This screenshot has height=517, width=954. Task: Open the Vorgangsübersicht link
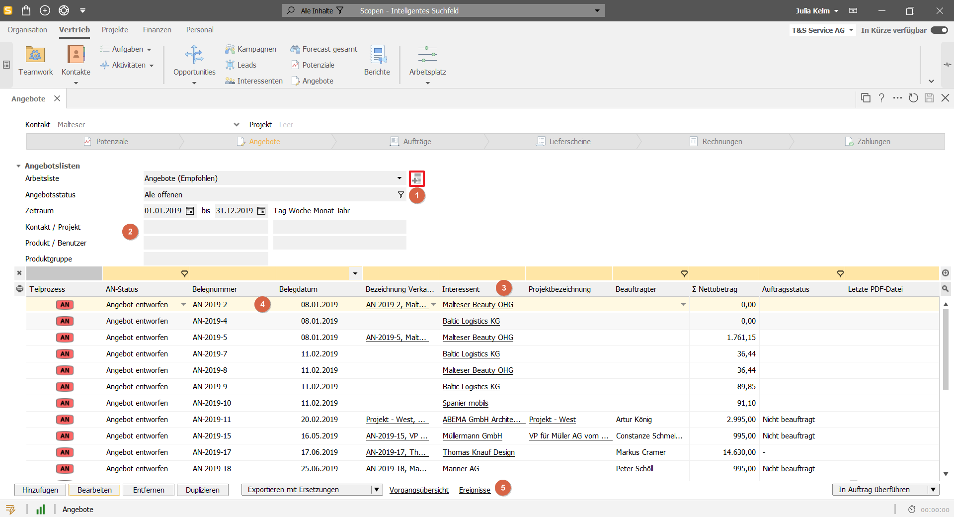coord(419,490)
